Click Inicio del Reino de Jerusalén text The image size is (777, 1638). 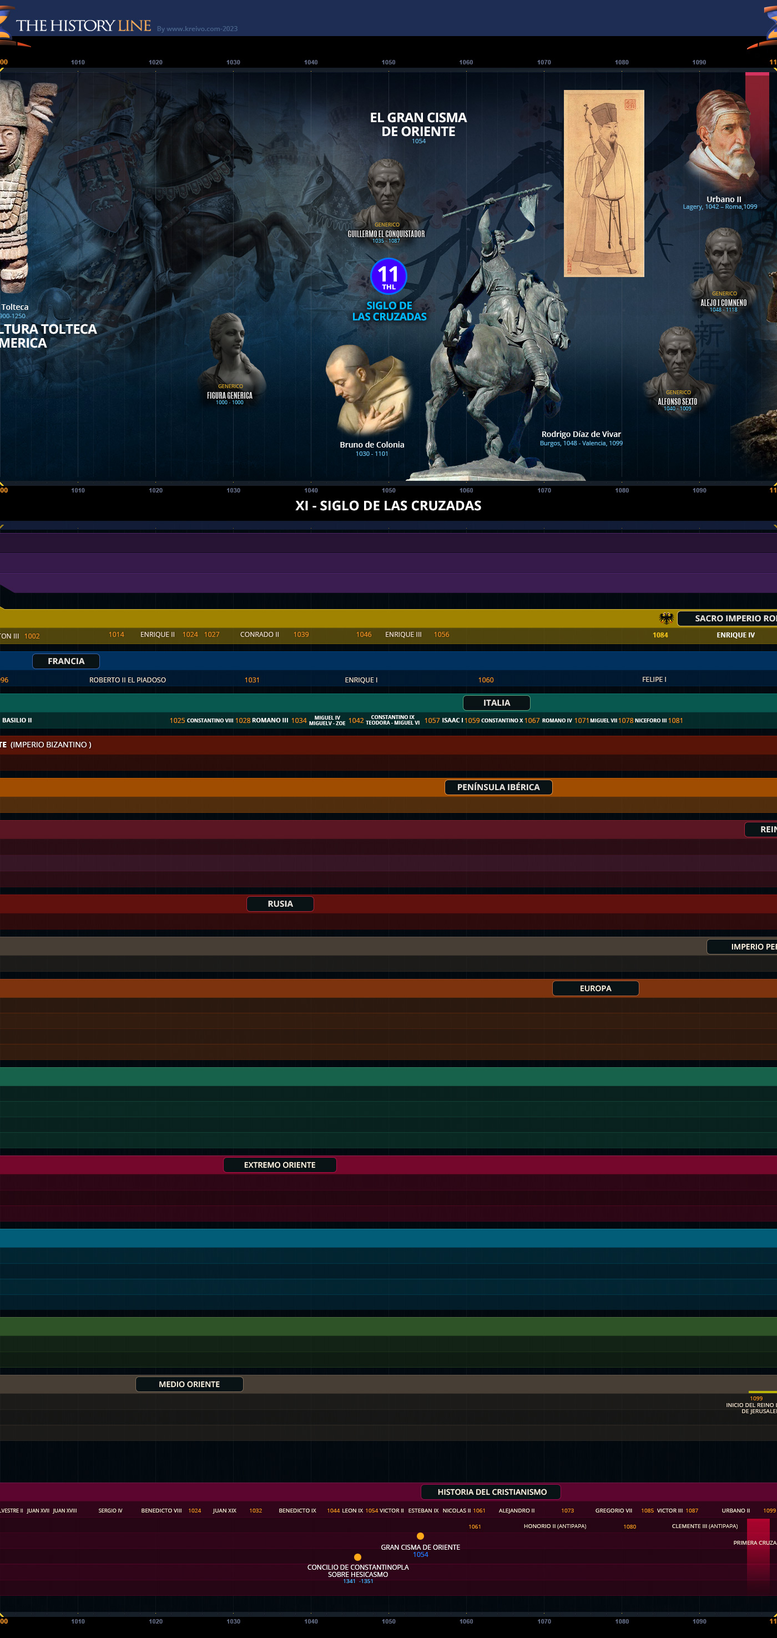pyautogui.click(x=752, y=1408)
